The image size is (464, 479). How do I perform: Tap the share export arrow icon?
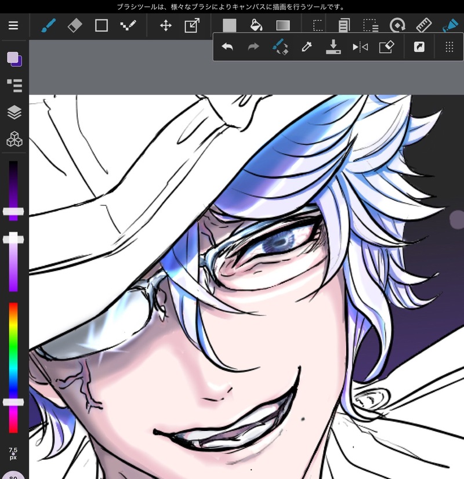pyautogui.click(x=419, y=47)
